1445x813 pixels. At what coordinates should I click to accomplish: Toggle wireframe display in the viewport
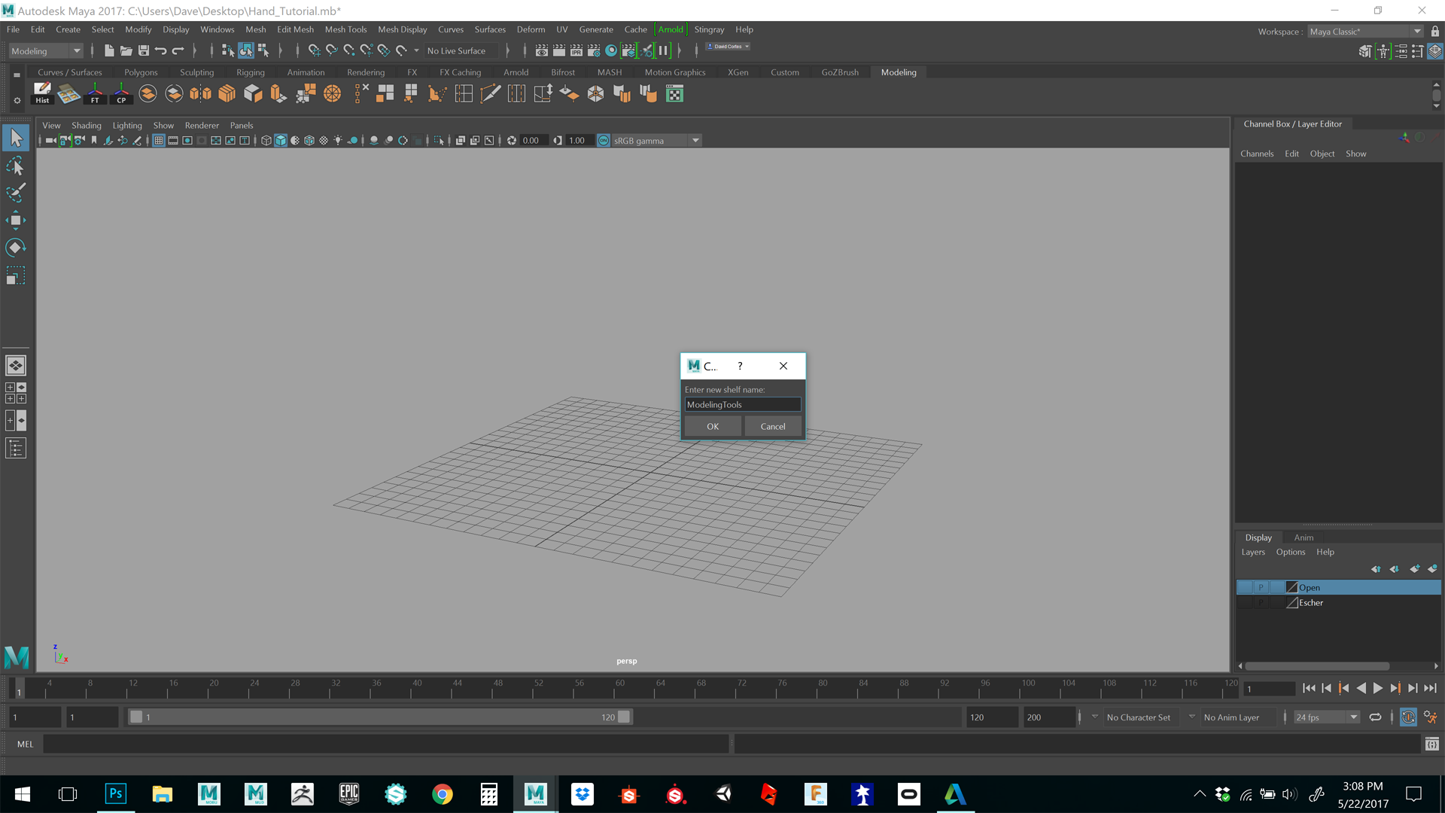tap(266, 140)
